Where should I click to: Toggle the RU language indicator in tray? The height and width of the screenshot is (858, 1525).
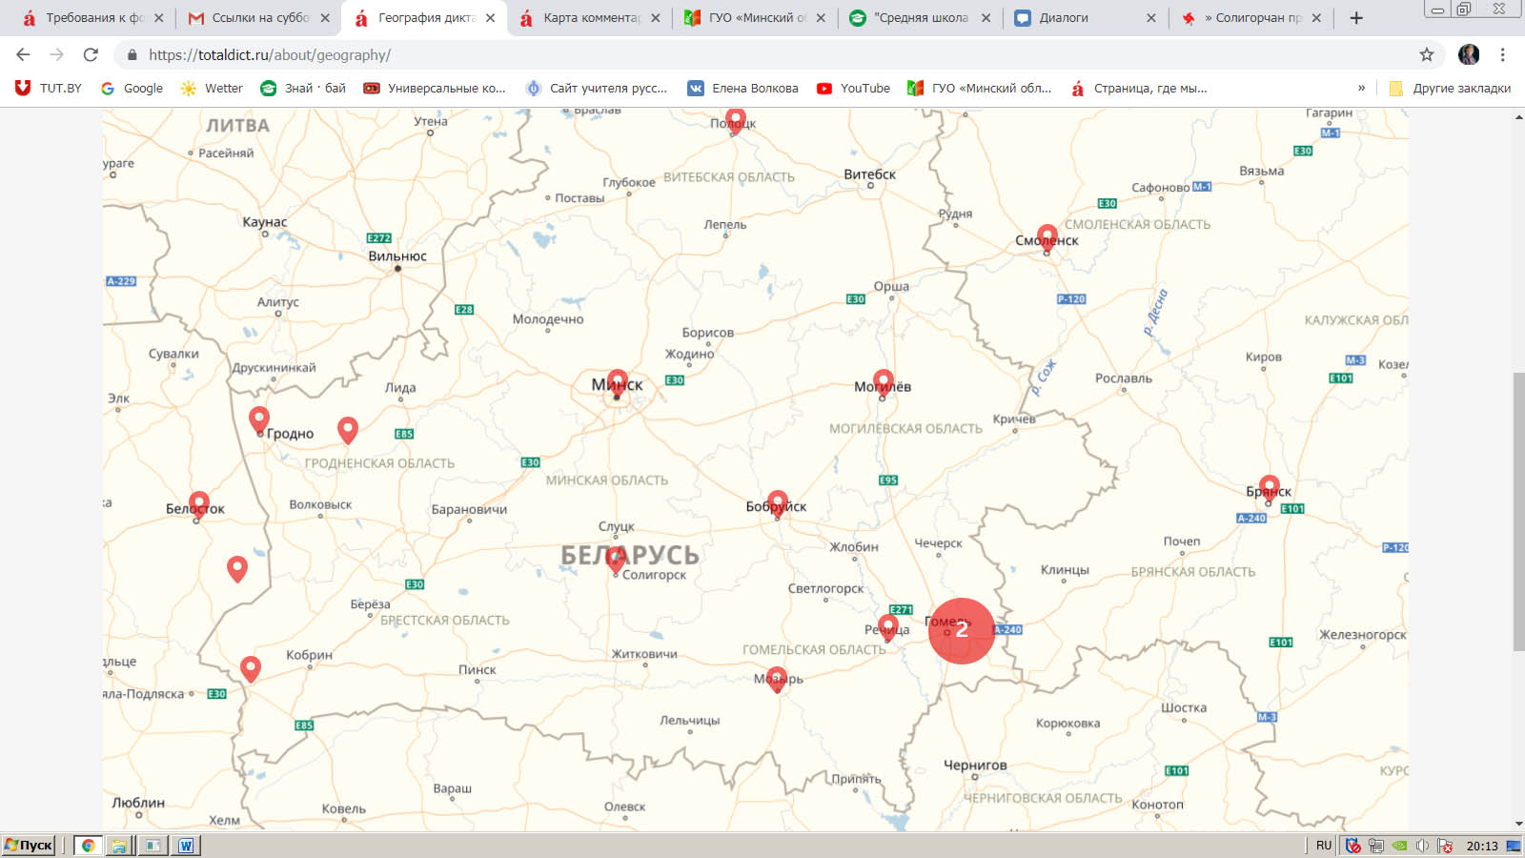pos(1323,846)
